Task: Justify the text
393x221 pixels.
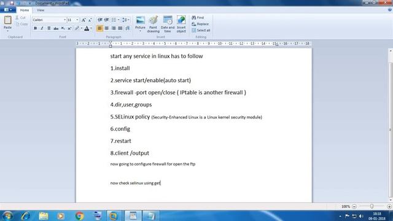Action: point(120,28)
